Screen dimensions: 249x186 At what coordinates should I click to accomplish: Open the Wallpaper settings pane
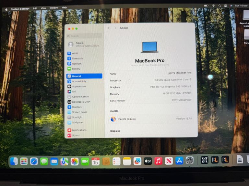pos(77,122)
